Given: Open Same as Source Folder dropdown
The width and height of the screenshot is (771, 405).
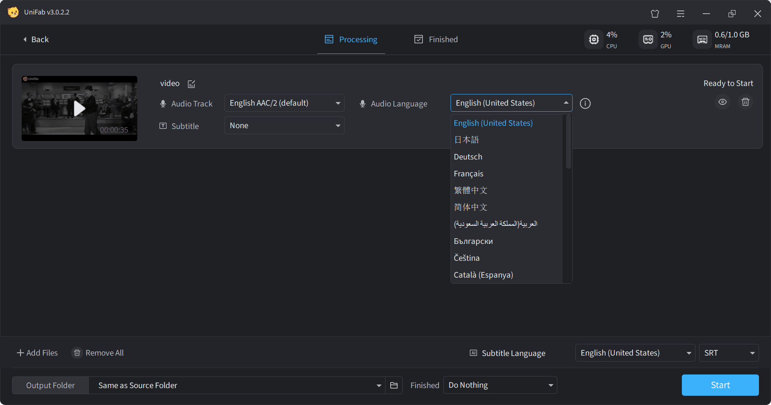Looking at the screenshot, I should (237, 385).
